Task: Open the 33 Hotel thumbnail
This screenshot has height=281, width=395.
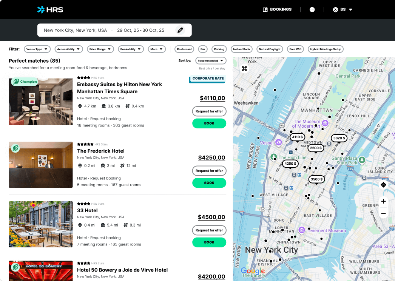Action: pyautogui.click(x=40, y=224)
